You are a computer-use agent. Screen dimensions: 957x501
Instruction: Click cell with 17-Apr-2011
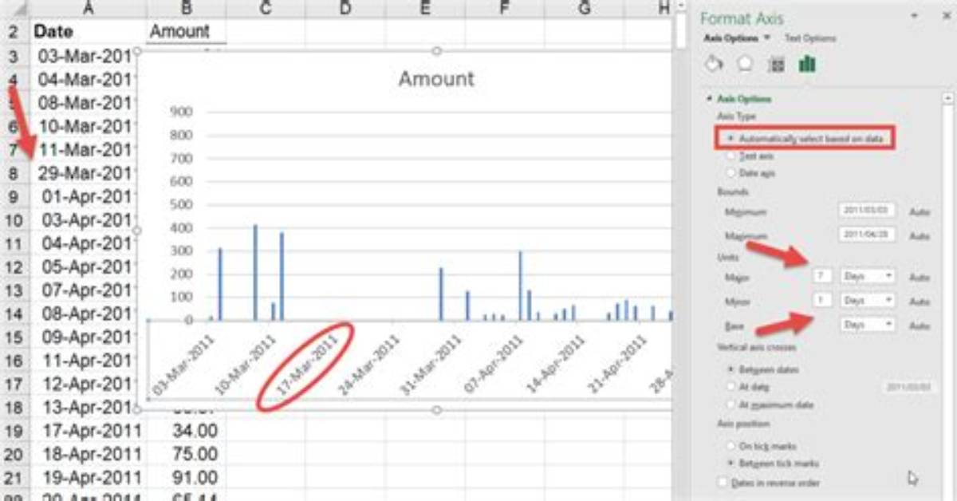87,432
